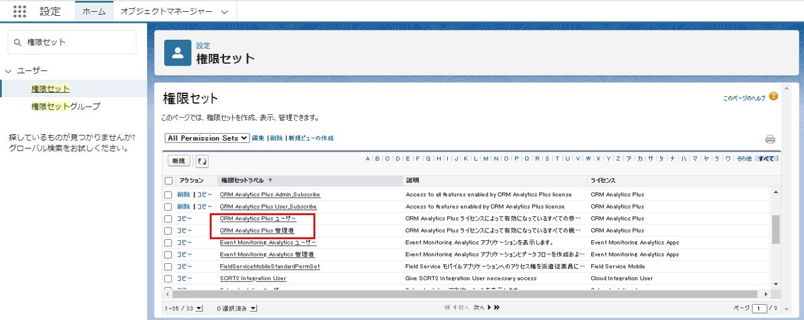This screenshot has width=804, height=320.
Task: Check Event Monitoring Analytics 管理者 row
Action: [x=169, y=255]
